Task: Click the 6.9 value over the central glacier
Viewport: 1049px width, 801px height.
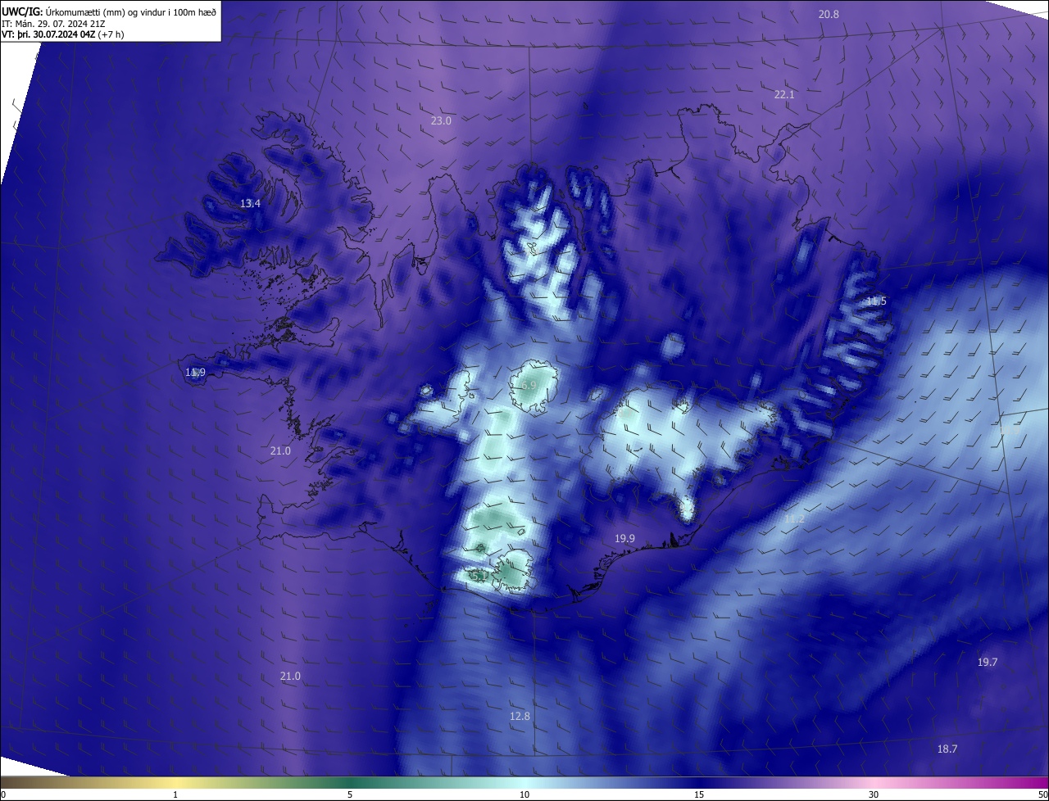Action: coord(529,385)
